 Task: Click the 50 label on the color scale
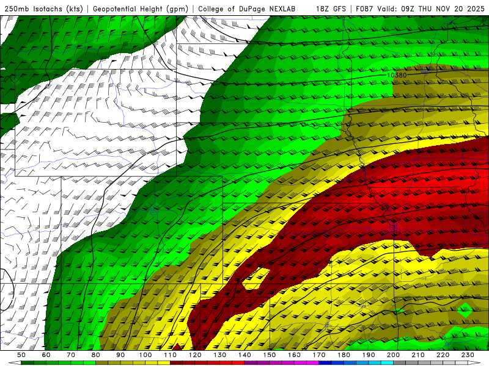point(21,355)
